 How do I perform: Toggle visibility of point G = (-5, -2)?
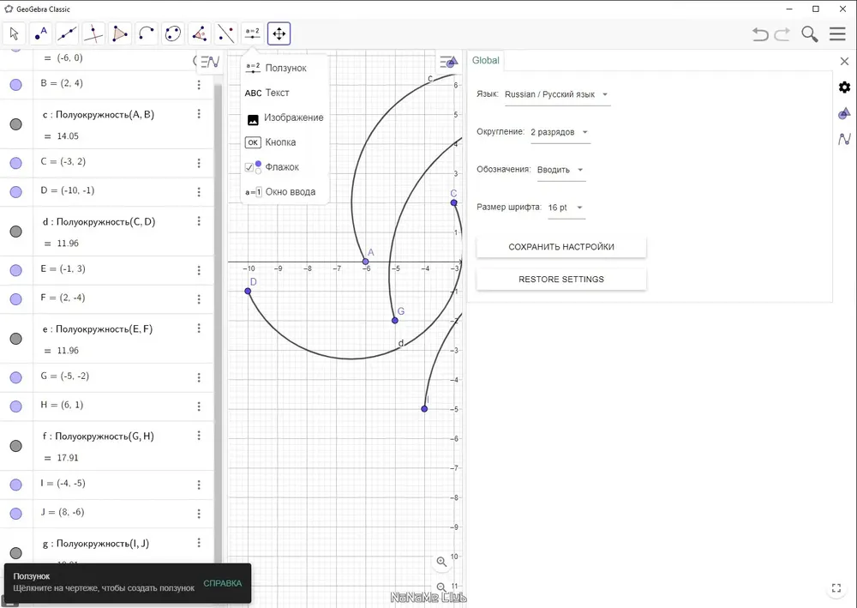(x=15, y=377)
